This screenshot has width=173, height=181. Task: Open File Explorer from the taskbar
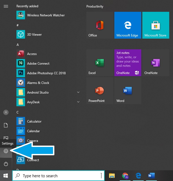[112, 176]
